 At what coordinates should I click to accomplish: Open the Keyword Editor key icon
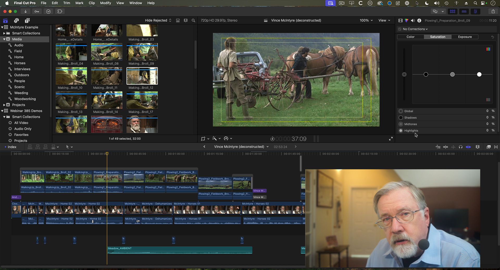pyautogui.click(x=37, y=11)
